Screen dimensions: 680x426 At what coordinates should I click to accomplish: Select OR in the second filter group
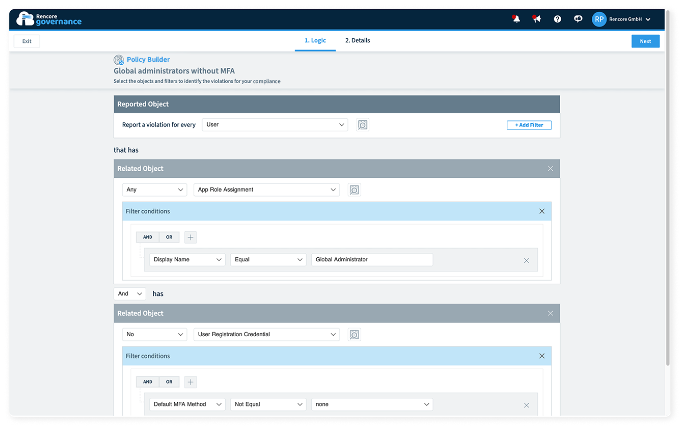(x=169, y=382)
